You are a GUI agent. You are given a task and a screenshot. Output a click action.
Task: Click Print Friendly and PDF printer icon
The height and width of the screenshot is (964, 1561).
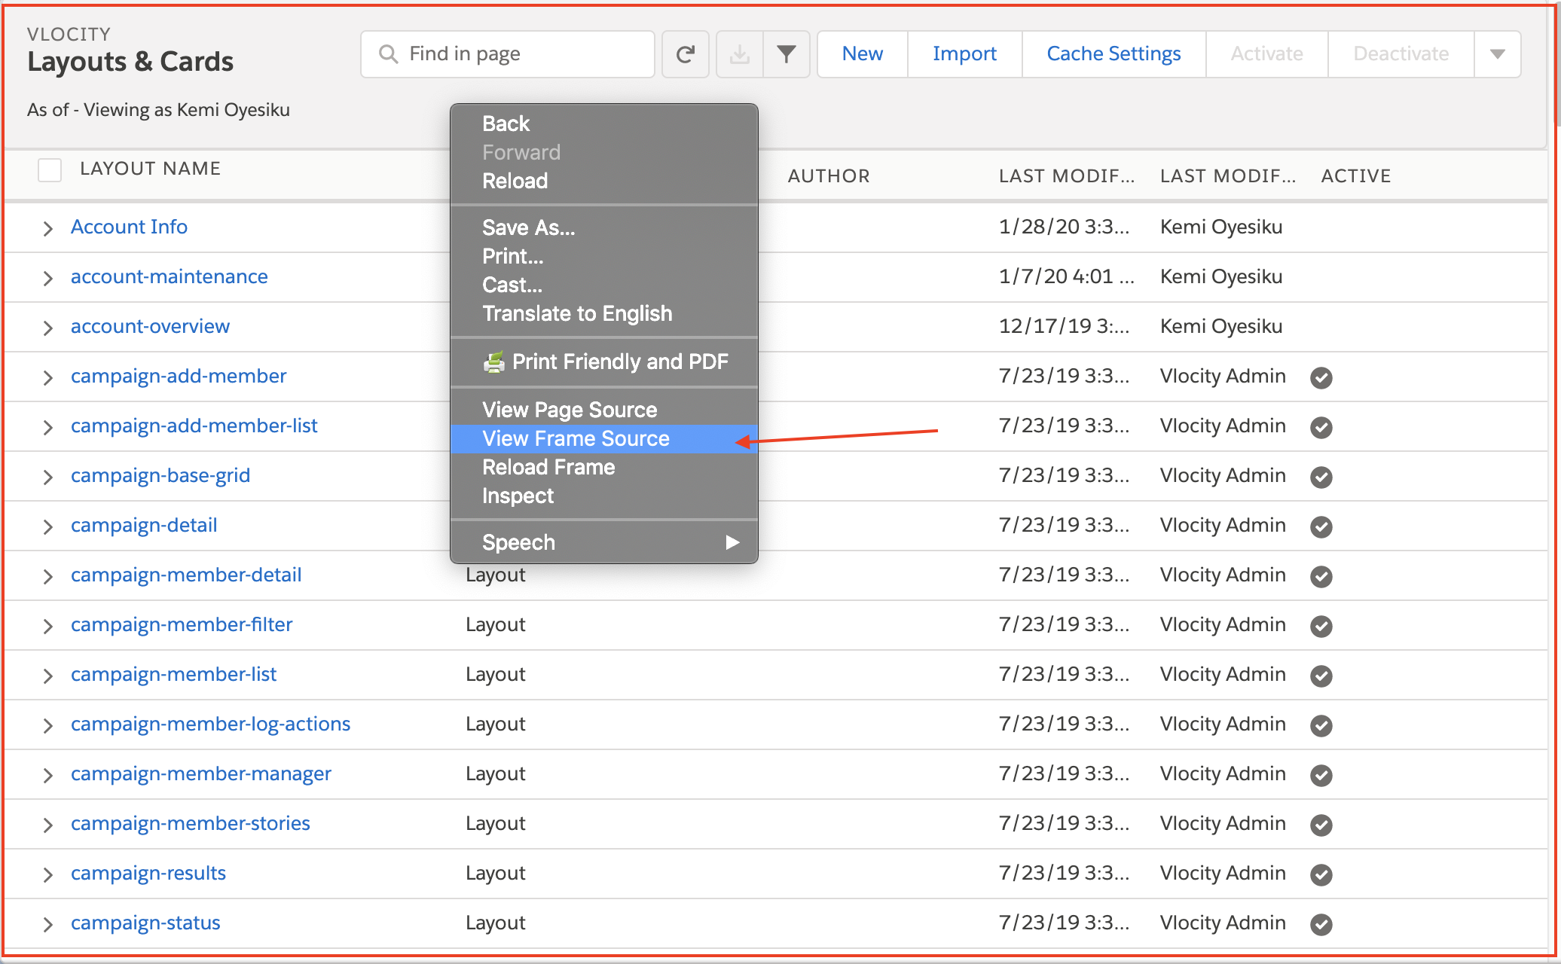click(x=494, y=362)
